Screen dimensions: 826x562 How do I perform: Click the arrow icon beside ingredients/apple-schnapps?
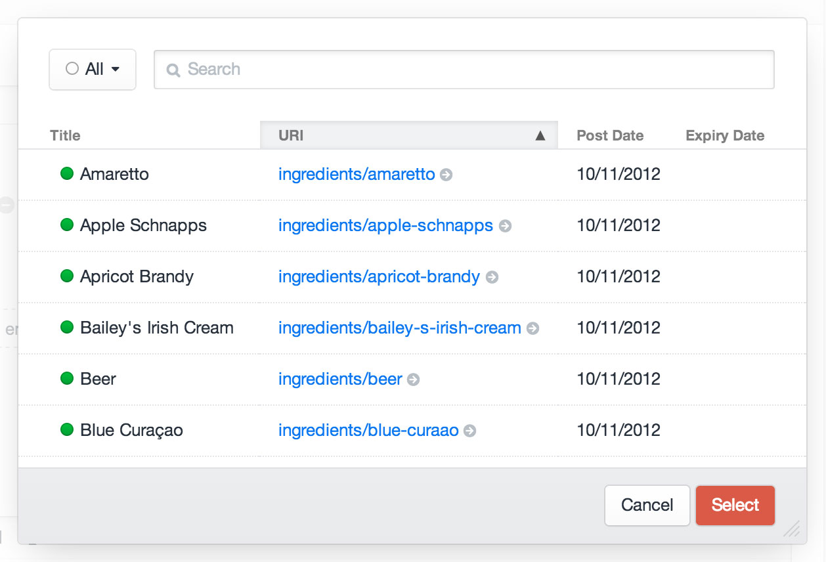pos(505,226)
